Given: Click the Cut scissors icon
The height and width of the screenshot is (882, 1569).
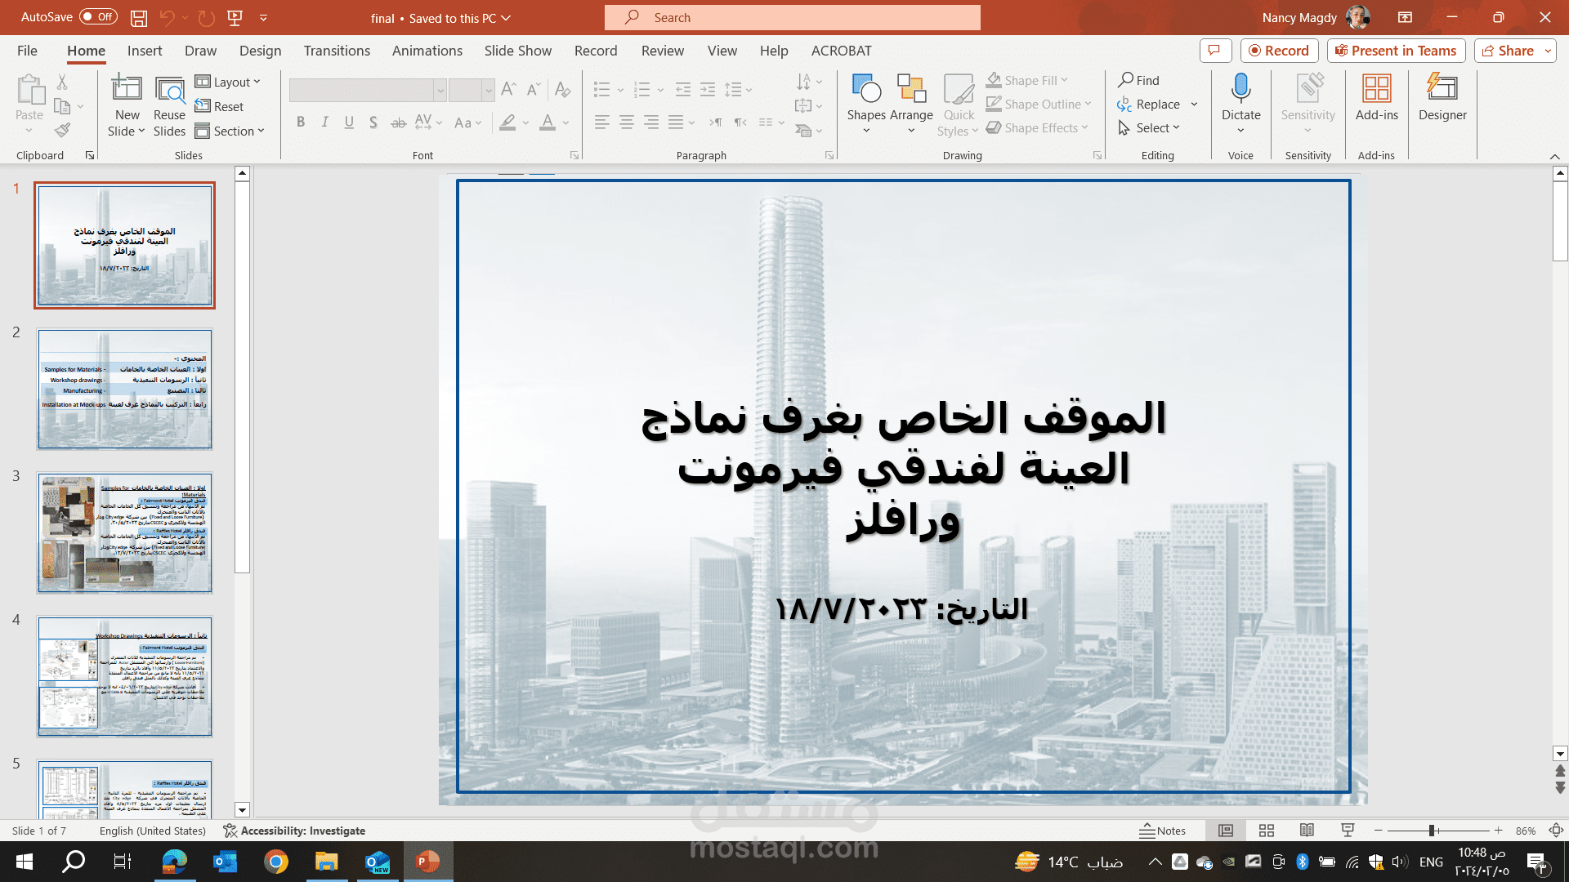Looking at the screenshot, I should pos(62,82).
